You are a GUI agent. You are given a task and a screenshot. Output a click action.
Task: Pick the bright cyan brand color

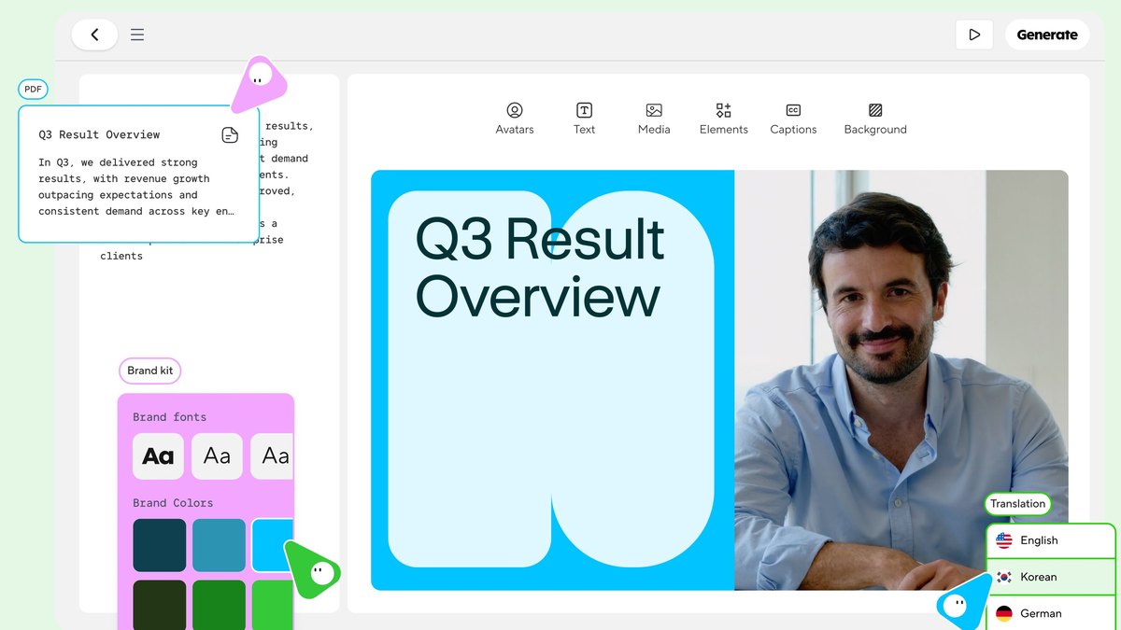pos(272,545)
